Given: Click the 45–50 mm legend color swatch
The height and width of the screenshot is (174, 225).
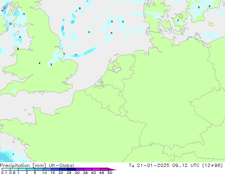Looking at the screenshot, I should (x=104, y=169).
